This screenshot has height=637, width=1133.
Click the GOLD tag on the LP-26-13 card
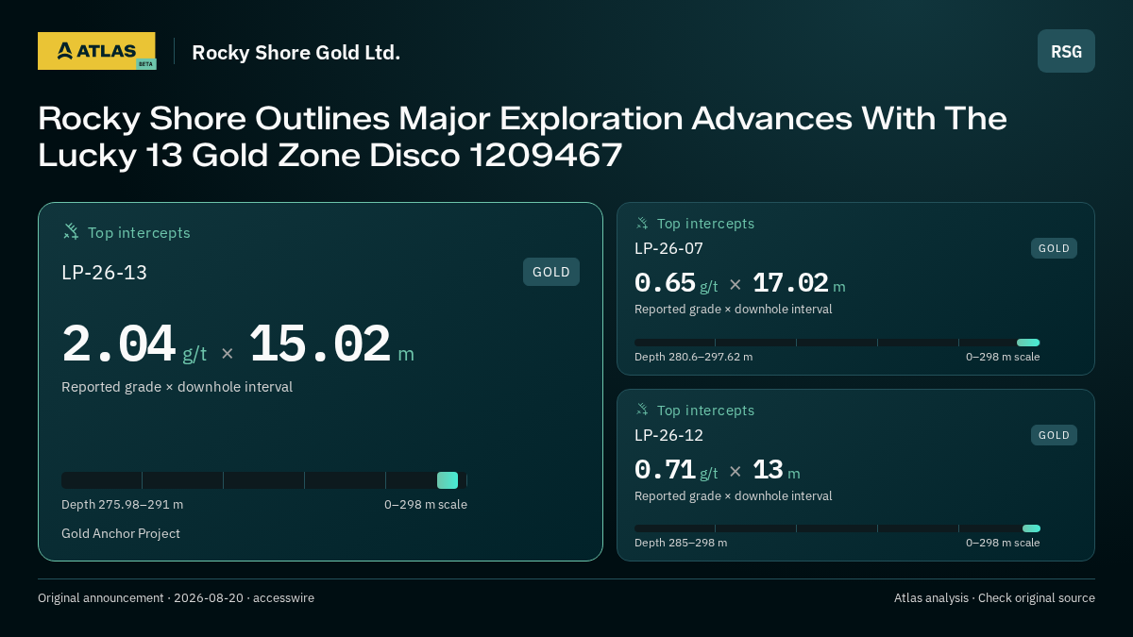(551, 272)
